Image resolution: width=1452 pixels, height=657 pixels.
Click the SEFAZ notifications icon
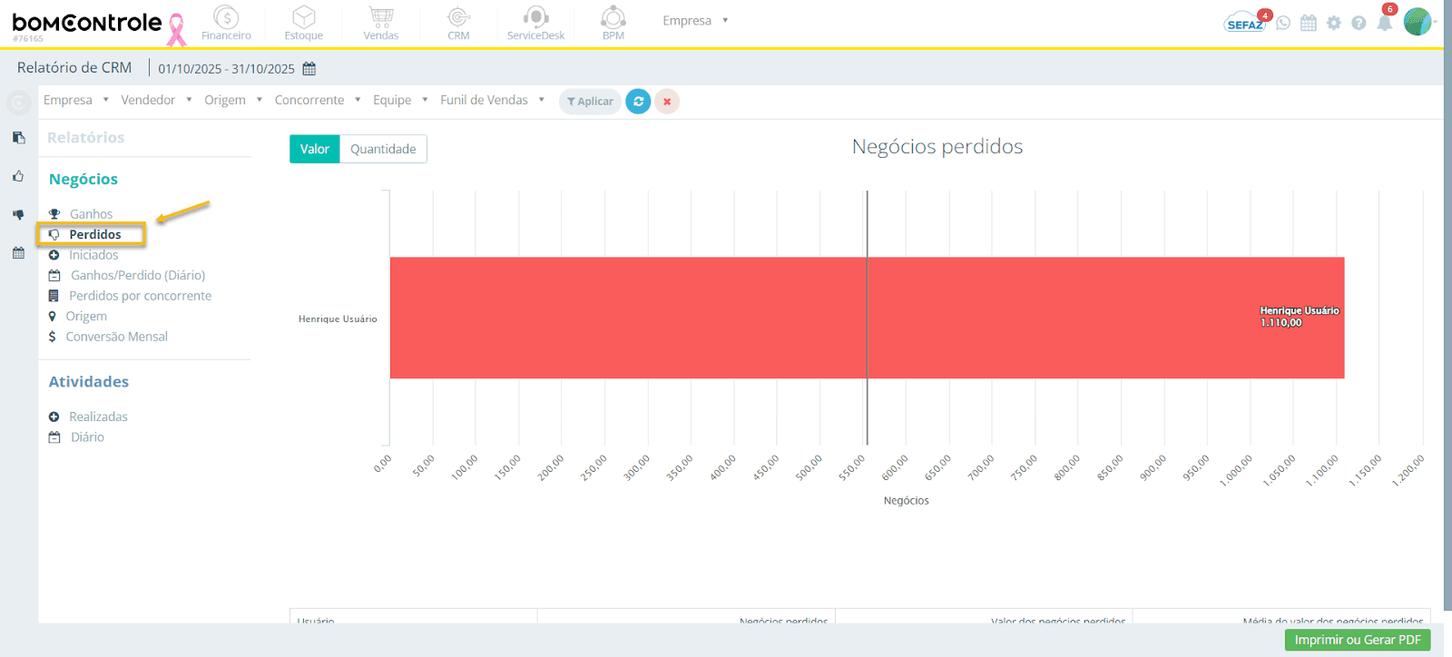pyautogui.click(x=1245, y=23)
